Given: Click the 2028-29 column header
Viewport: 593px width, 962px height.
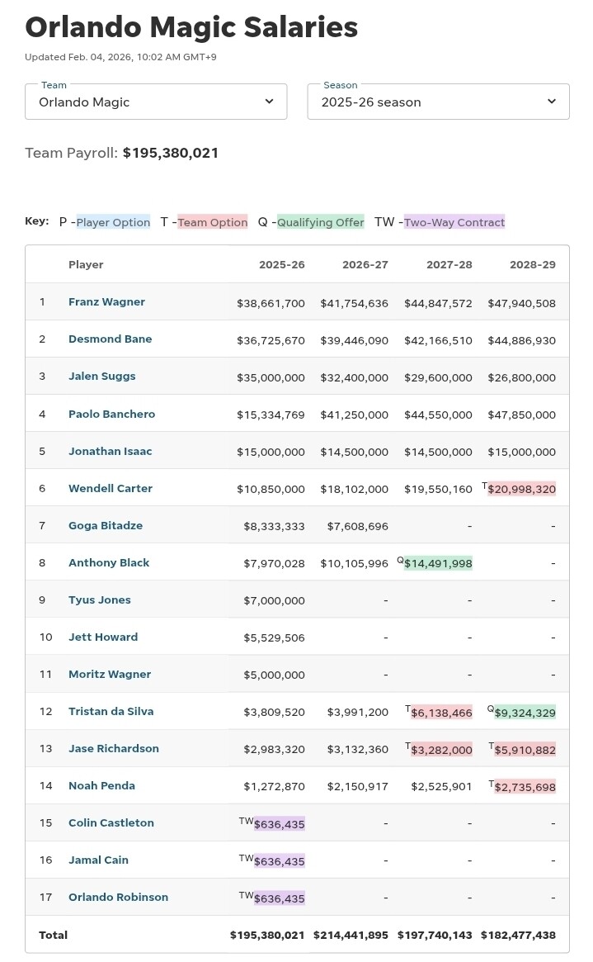Looking at the screenshot, I should click(x=532, y=265).
